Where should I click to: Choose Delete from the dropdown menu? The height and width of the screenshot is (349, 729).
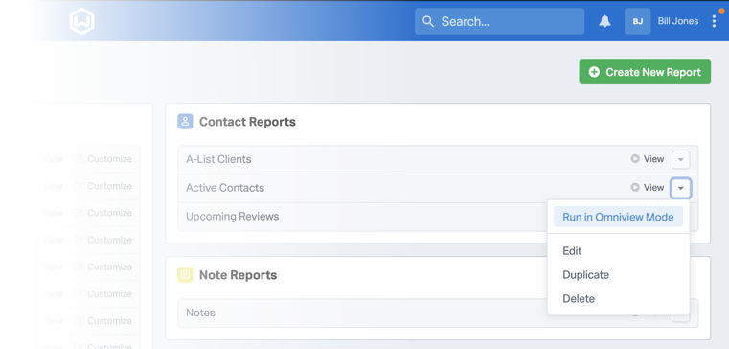coord(579,299)
